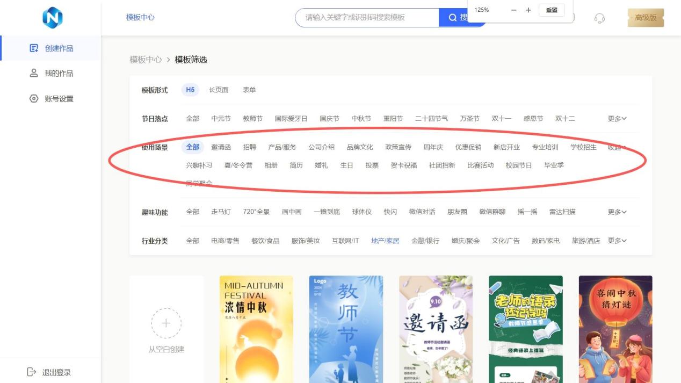This screenshot has width=681, height=383.
Task: Expand 更多 in the 行业分类 row
Action: [x=617, y=240]
